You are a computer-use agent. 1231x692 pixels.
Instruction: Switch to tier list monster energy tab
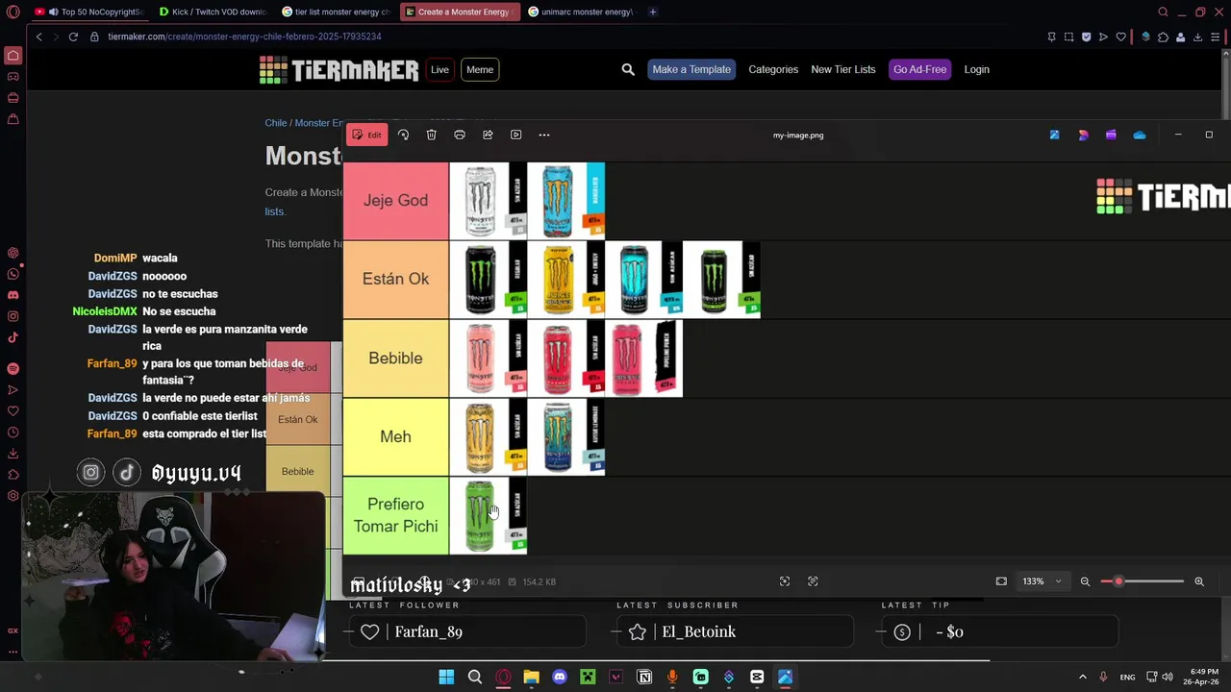(x=336, y=12)
